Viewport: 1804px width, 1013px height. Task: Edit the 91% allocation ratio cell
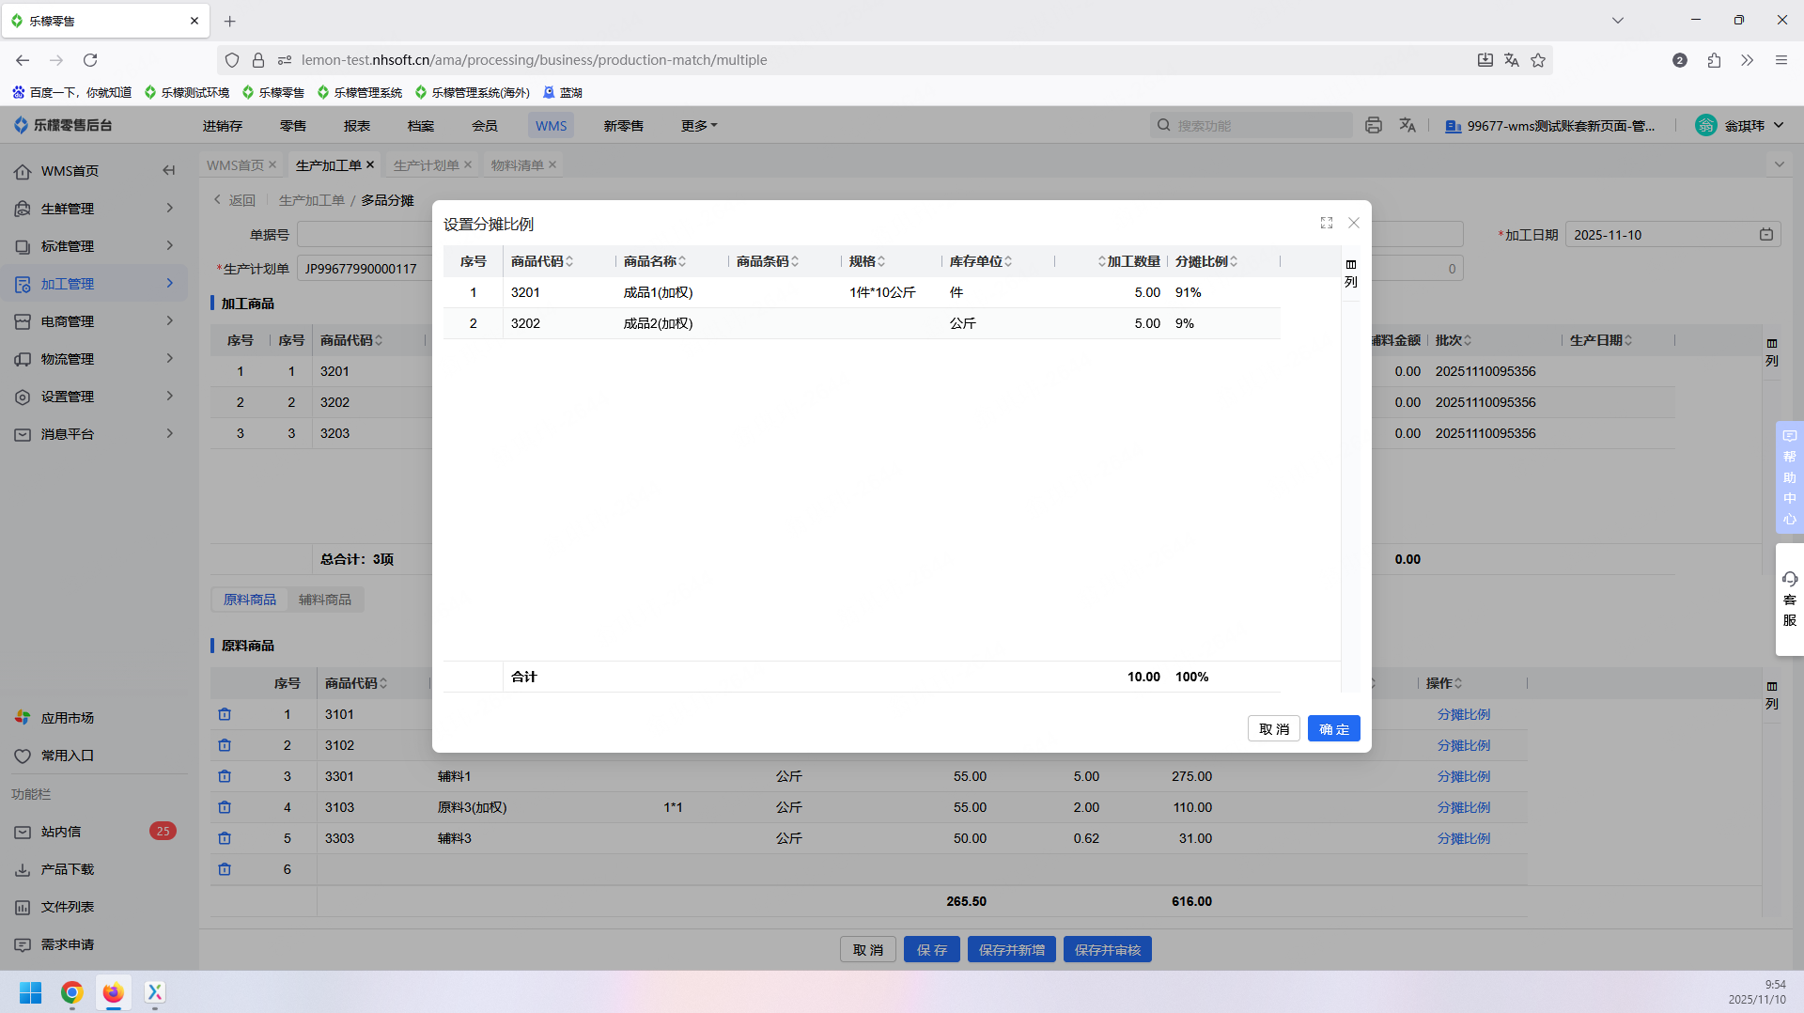coord(1189,292)
